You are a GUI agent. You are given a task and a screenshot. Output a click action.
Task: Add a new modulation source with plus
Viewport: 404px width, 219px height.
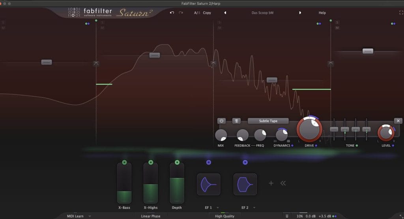pyautogui.click(x=271, y=183)
